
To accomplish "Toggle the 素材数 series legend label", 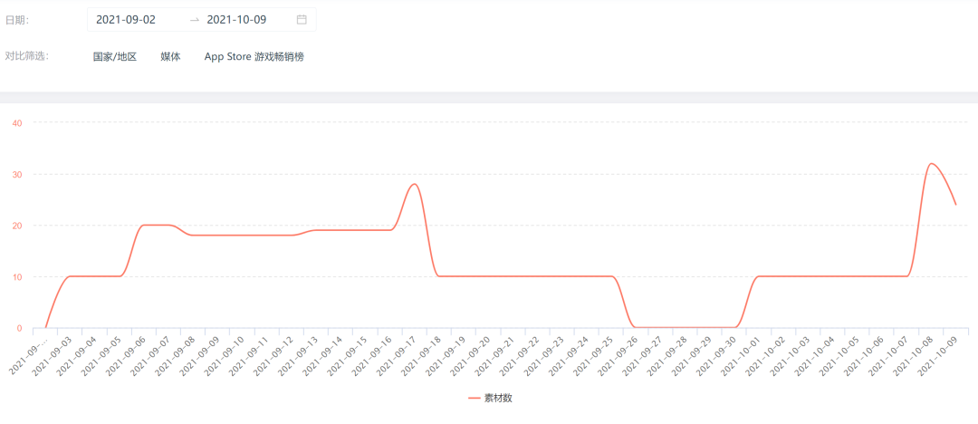I will 498,398.
